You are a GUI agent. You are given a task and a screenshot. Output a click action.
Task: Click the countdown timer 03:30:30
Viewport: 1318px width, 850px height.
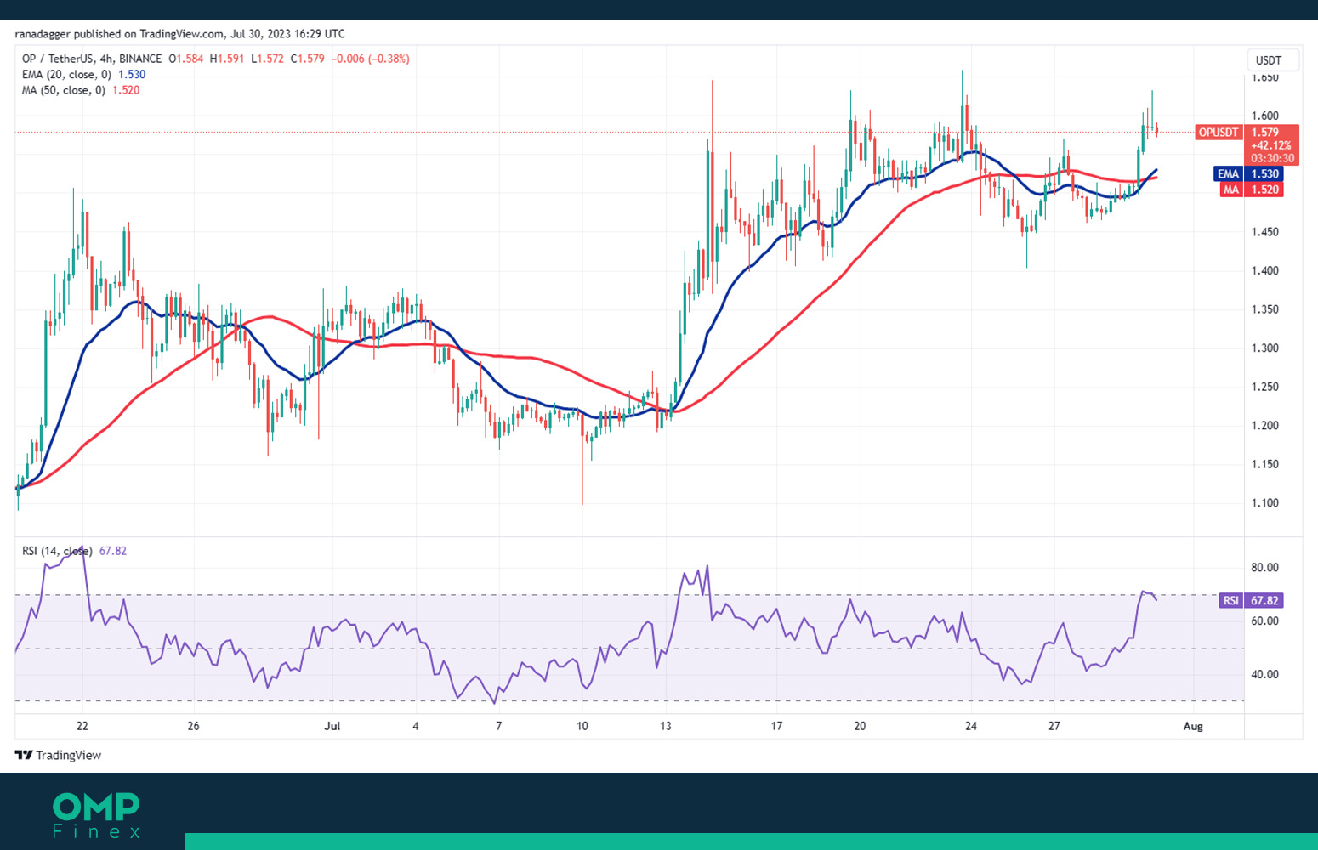(1272, 158)
